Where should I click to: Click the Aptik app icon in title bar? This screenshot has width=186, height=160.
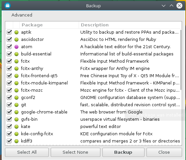[8, 6]
